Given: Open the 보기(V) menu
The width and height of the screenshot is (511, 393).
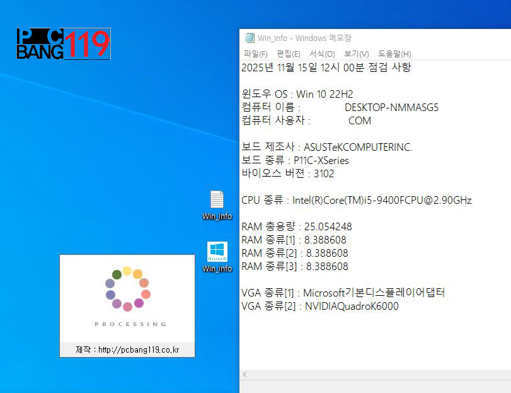Looking at the screenshot, I should click(356, 54).
